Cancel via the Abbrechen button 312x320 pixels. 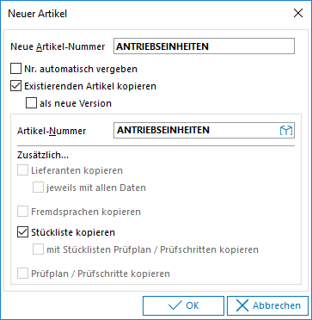point(267,305)
